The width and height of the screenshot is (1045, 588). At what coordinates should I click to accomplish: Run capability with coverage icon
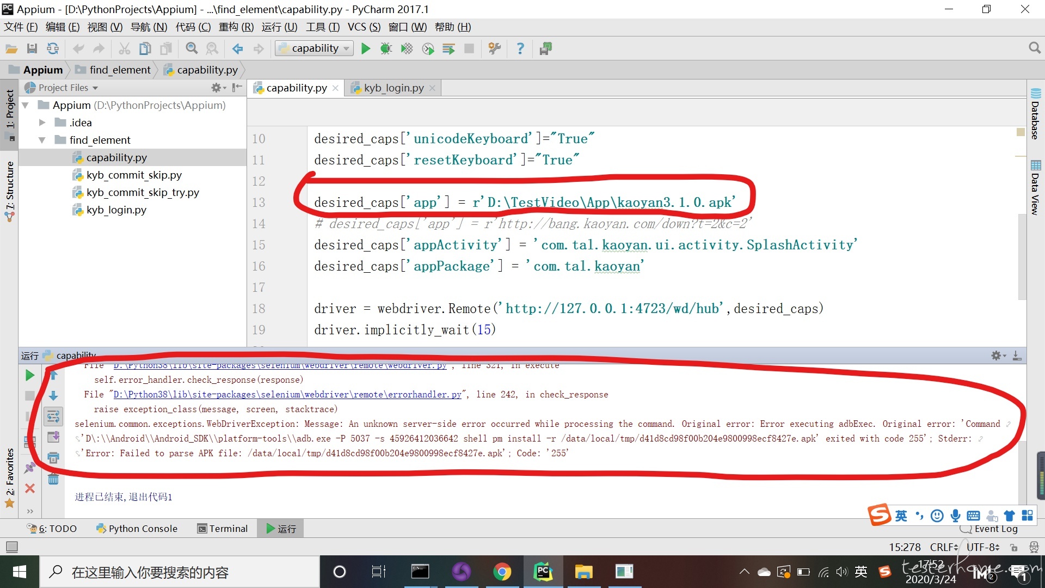tap(407, 49)
